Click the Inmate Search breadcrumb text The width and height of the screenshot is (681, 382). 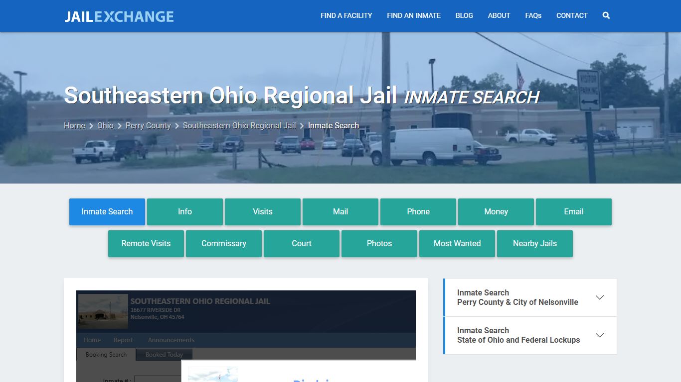334,125
